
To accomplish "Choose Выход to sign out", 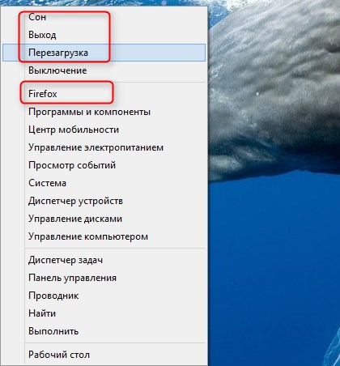I will coord(104,35).
